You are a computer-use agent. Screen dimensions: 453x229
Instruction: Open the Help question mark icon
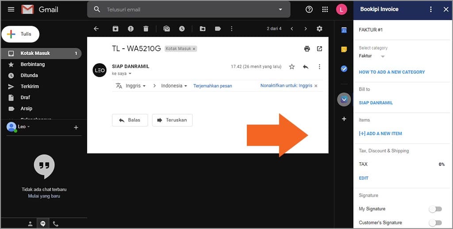click(x=309, y=10)
